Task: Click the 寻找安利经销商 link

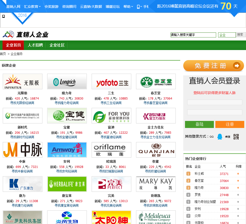Action: point(67,171)
